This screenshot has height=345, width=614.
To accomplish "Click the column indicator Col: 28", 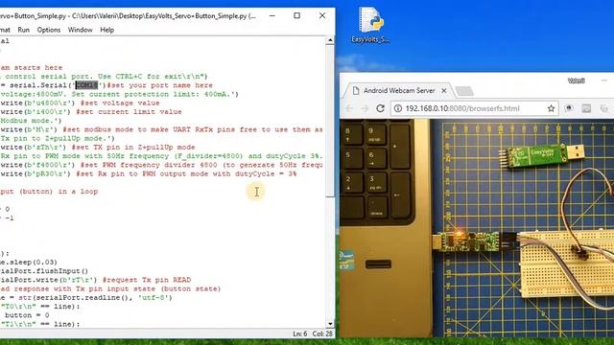I will 322,333.
